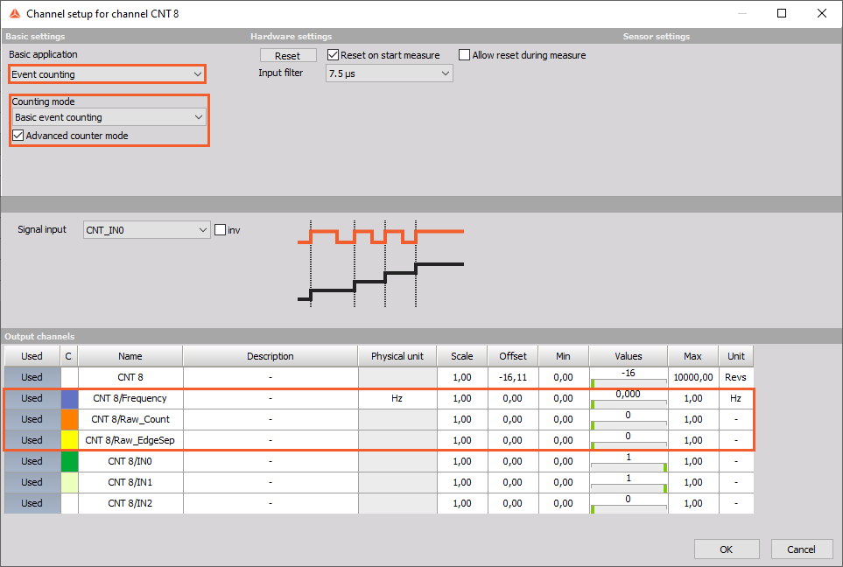843x567 pixels.
Task: Click light green color swatch of CNT 8/IN1
Action: click(x=69, y=482)
